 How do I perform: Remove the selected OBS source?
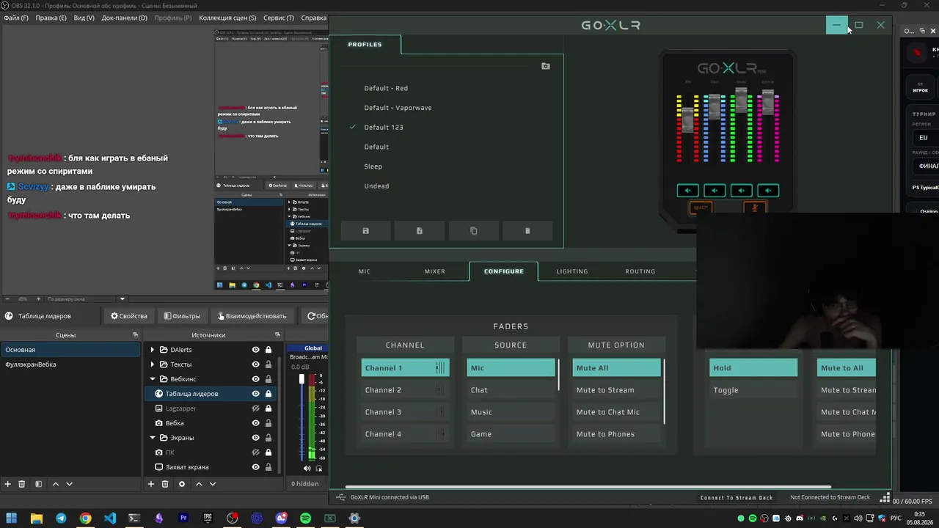tap(165, 484)
